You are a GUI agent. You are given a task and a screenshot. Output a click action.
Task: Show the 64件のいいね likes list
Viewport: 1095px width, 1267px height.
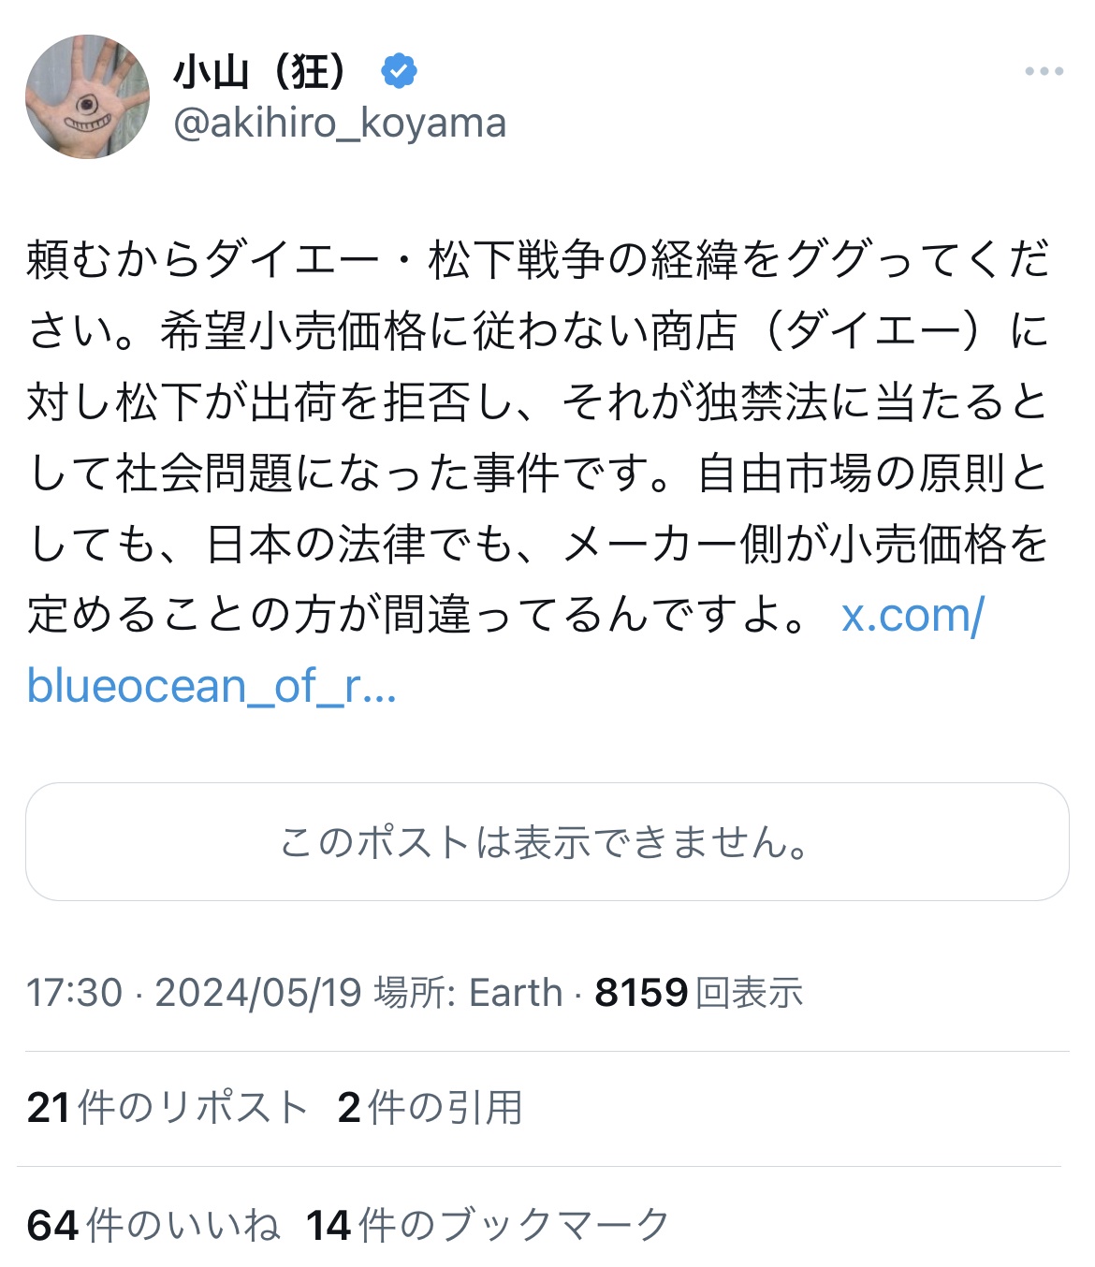[153, 1225]
